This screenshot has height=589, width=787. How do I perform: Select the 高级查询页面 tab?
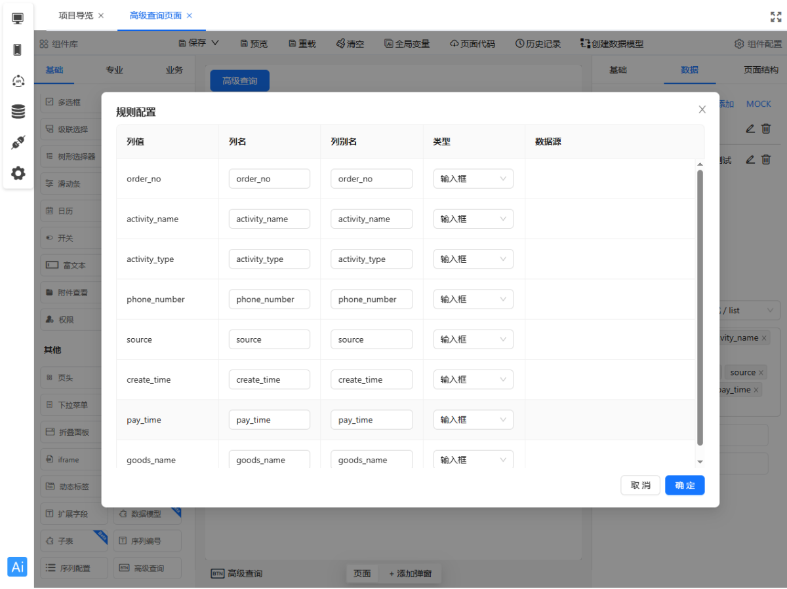pyautogui.click(x=155, y=15)
